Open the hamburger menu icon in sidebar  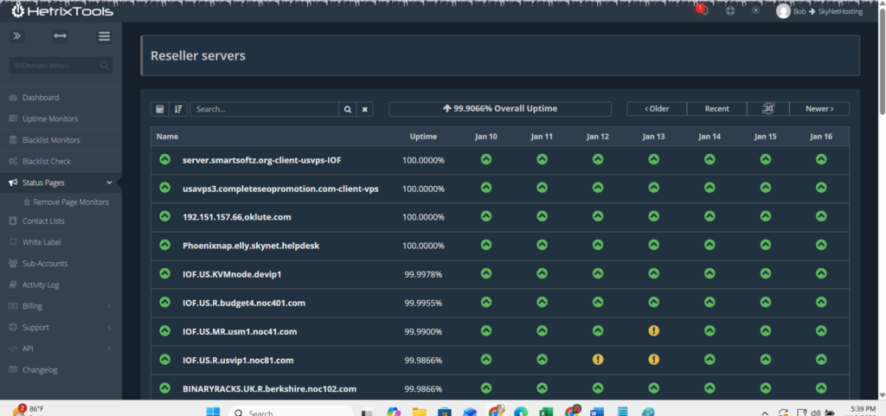pos(104,36)
